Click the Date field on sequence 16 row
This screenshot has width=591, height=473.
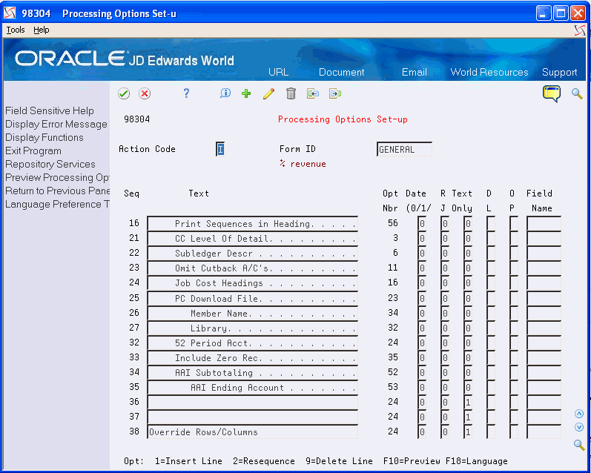(x=422, y=223)
